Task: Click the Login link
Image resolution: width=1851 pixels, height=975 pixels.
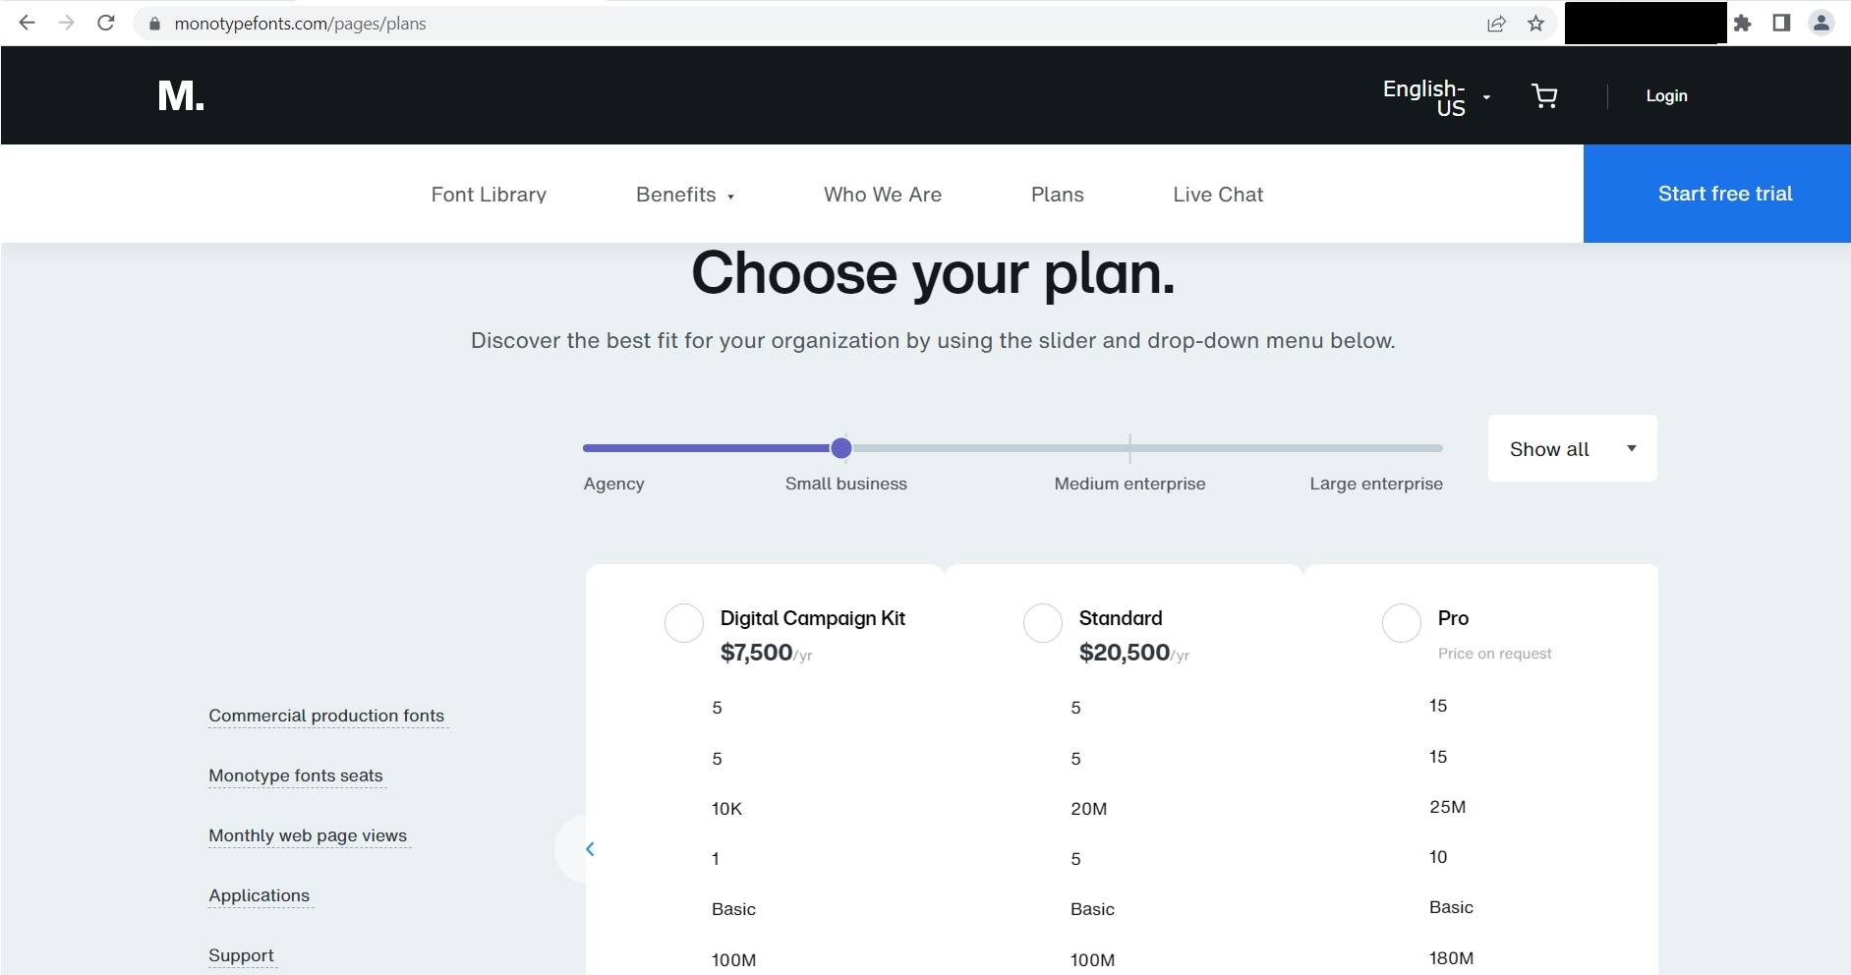Action: 1666,95
